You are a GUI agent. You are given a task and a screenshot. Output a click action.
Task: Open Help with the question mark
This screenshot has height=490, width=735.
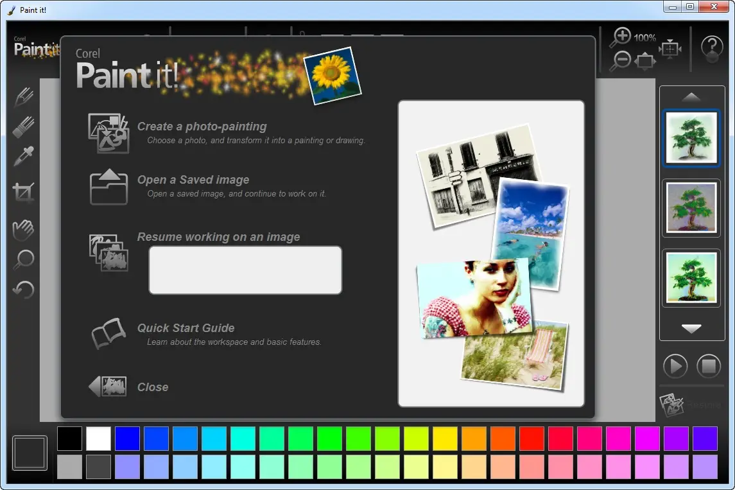(712, 48)
